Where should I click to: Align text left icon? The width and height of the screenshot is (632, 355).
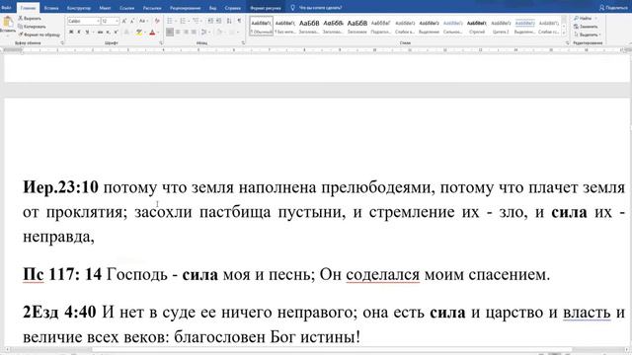[170, 32]
